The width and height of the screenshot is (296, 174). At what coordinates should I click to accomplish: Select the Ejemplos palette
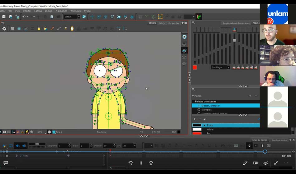click(226, 110)
